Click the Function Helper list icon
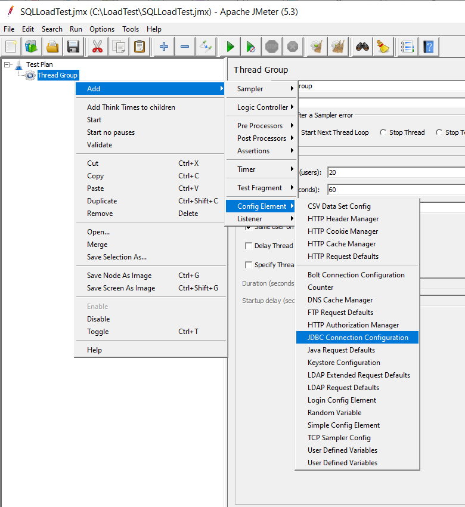The height and width of the screenshot is (507, 465). [407, 47]
